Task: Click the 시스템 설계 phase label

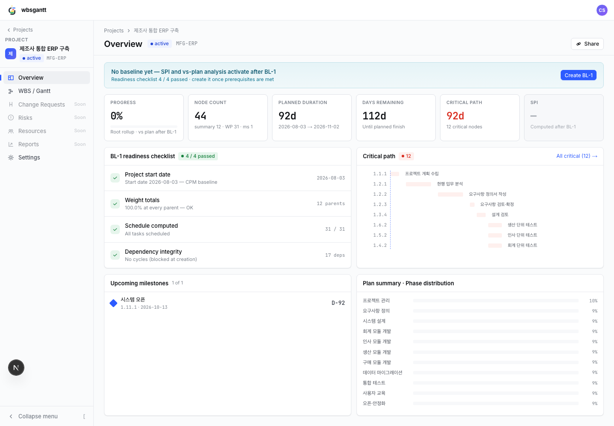Action: pyautogui.click(x=374, y=321)
